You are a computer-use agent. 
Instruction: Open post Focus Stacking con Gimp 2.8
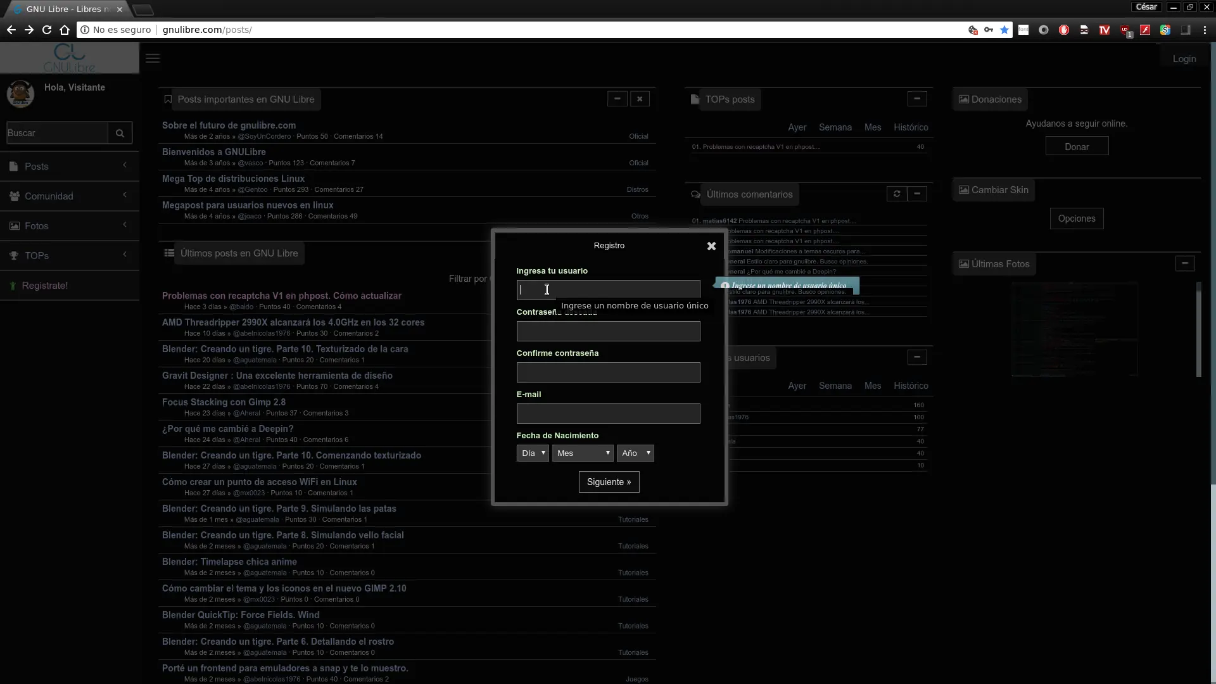pyautogui.click(x=224, y=402)
